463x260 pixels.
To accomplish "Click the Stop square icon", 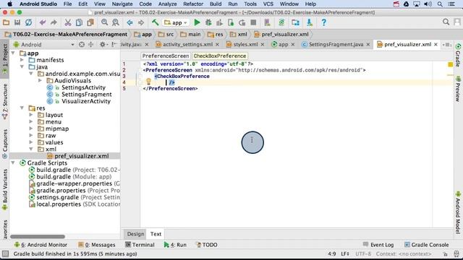I will [x=253, y=22].
